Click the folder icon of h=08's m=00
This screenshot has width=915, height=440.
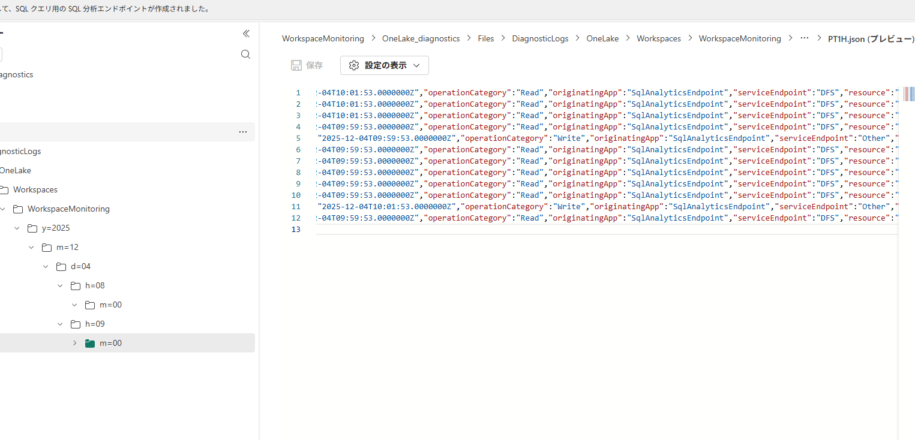[90, 305]
